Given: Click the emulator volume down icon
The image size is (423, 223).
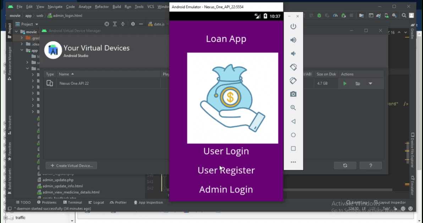Looking at the screenshot, I should [x=293, y=54].
